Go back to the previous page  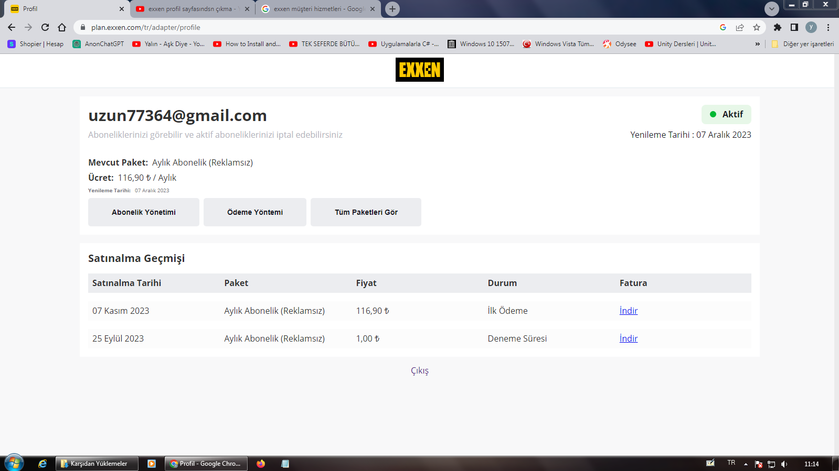12,27
